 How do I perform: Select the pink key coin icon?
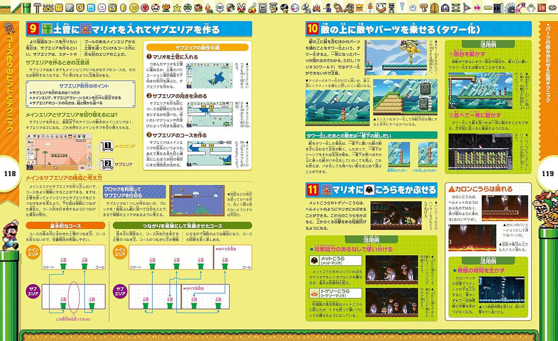pos(145,8)
